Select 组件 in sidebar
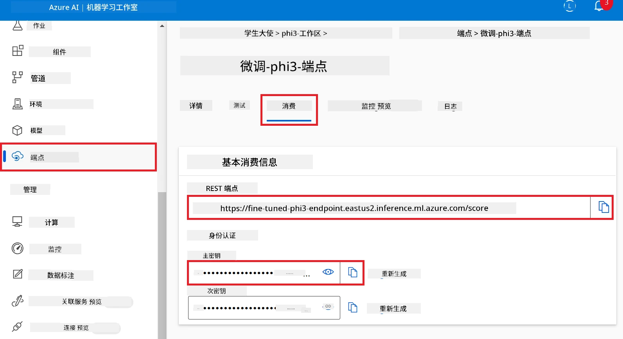The height and width of the screenshot is (339, 623). [59, 52]
